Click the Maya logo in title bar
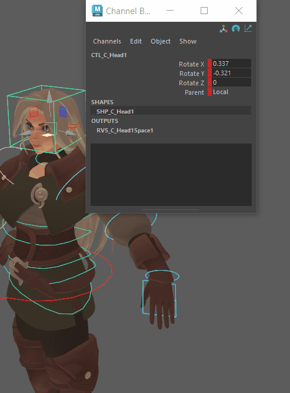The image size is (290, 393). (97, 11)
